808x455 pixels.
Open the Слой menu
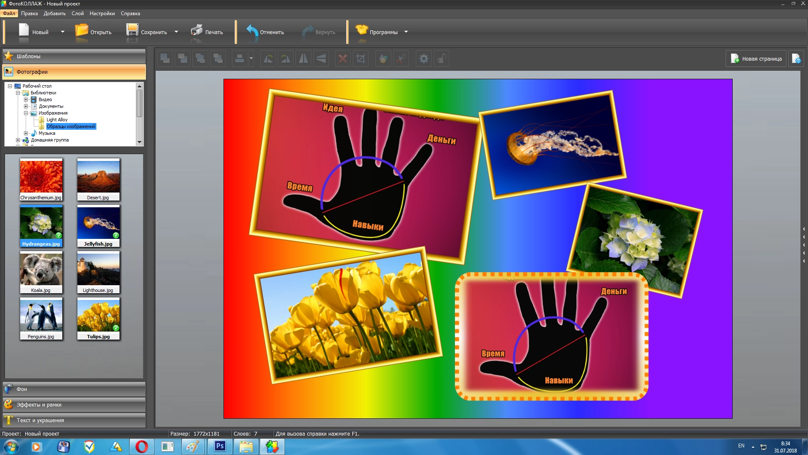tap(77, 13)
